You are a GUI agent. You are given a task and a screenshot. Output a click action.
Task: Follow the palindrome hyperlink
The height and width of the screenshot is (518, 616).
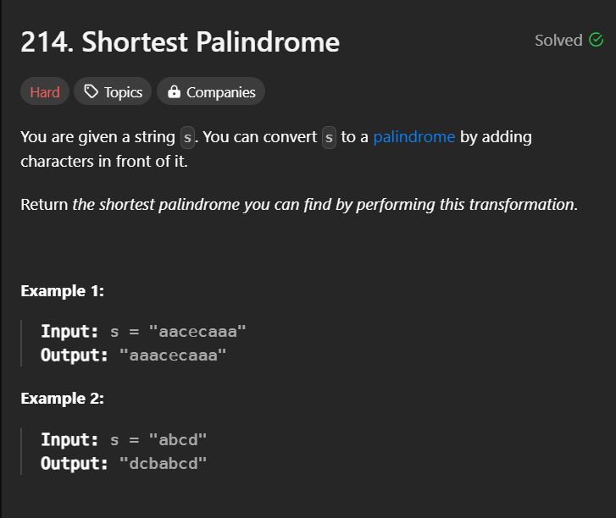[x=414, y=137]
